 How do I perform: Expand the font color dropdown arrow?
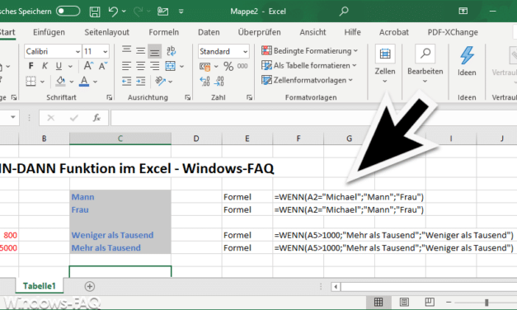(x=96, y=82)
